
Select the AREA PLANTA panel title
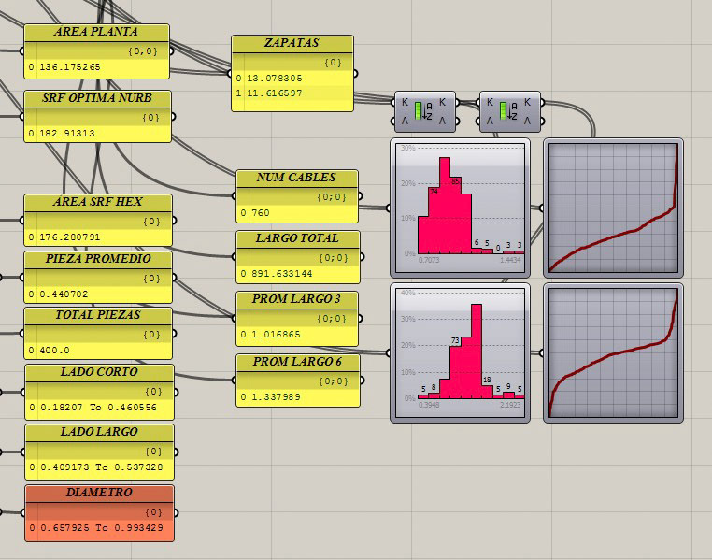pos(96,32)
